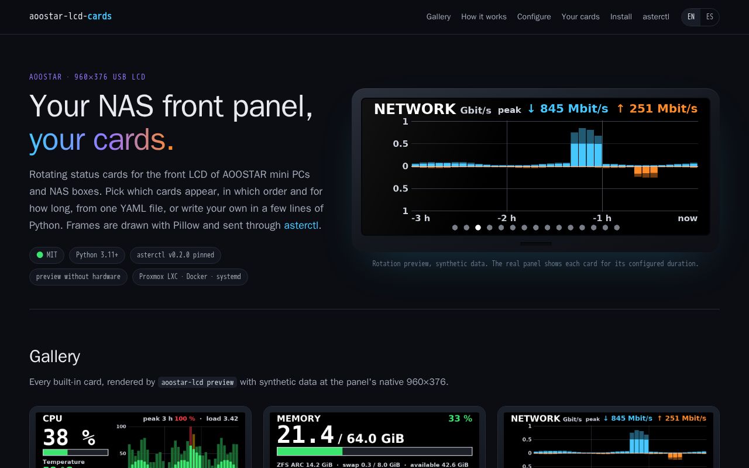Click the highlighted white rotation dot

click(478, 228)
